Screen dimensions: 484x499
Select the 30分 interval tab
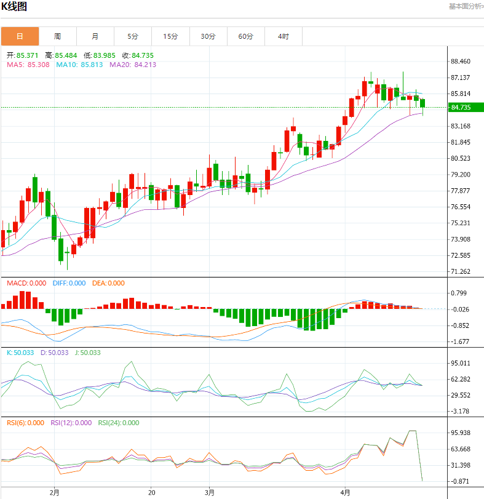point(208,36)
